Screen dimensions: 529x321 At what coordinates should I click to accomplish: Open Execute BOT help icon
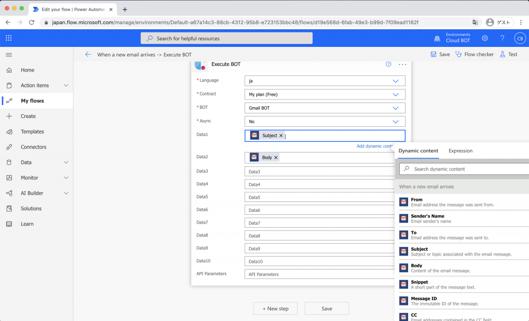[x=388, y=64]
